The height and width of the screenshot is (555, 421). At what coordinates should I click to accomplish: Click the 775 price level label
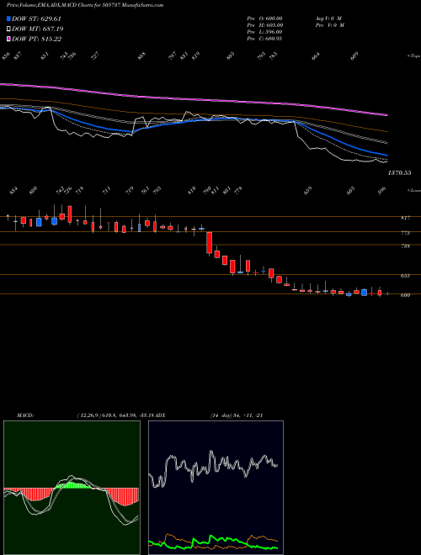405,233
